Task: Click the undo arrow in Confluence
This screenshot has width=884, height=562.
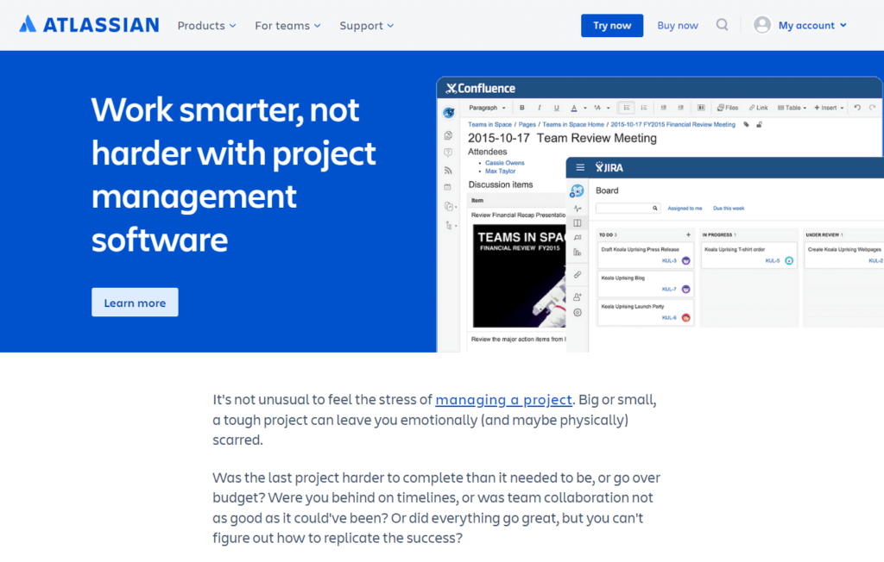Action: tap(857, 108)
